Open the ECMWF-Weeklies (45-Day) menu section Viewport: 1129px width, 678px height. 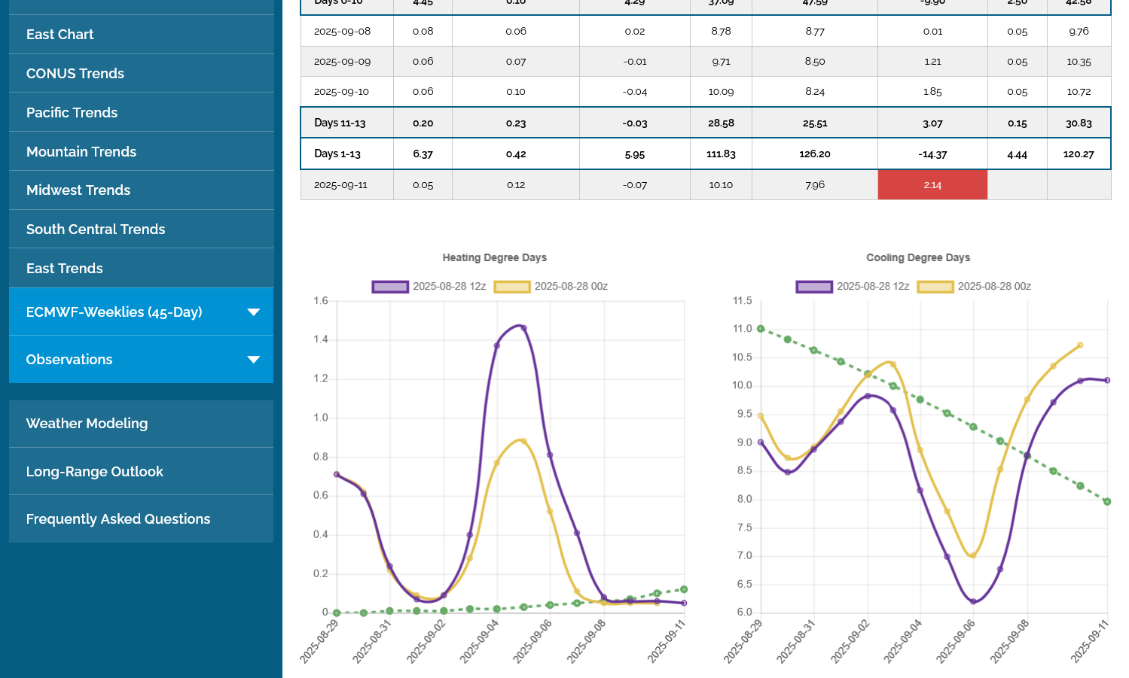click(114, 312)
